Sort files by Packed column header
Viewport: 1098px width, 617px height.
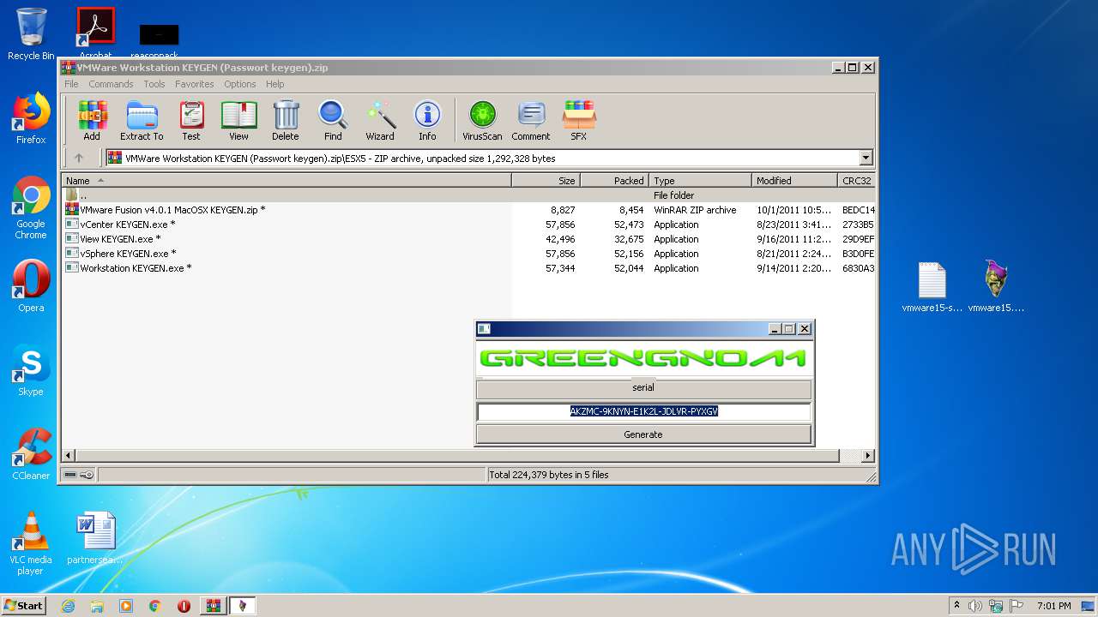click(x=615, y=181)
